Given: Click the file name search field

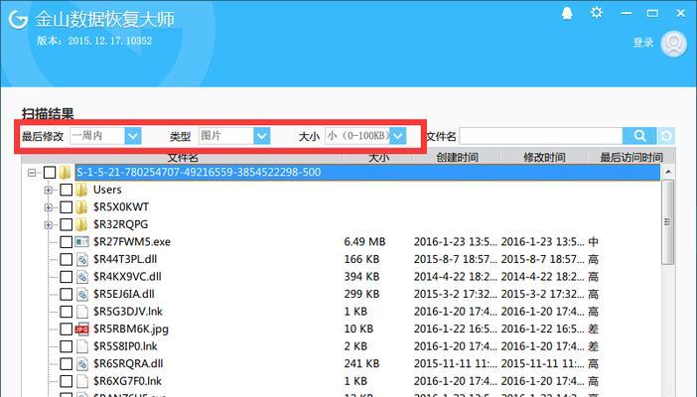Looking at the screenshot, I should pos(540,136).
